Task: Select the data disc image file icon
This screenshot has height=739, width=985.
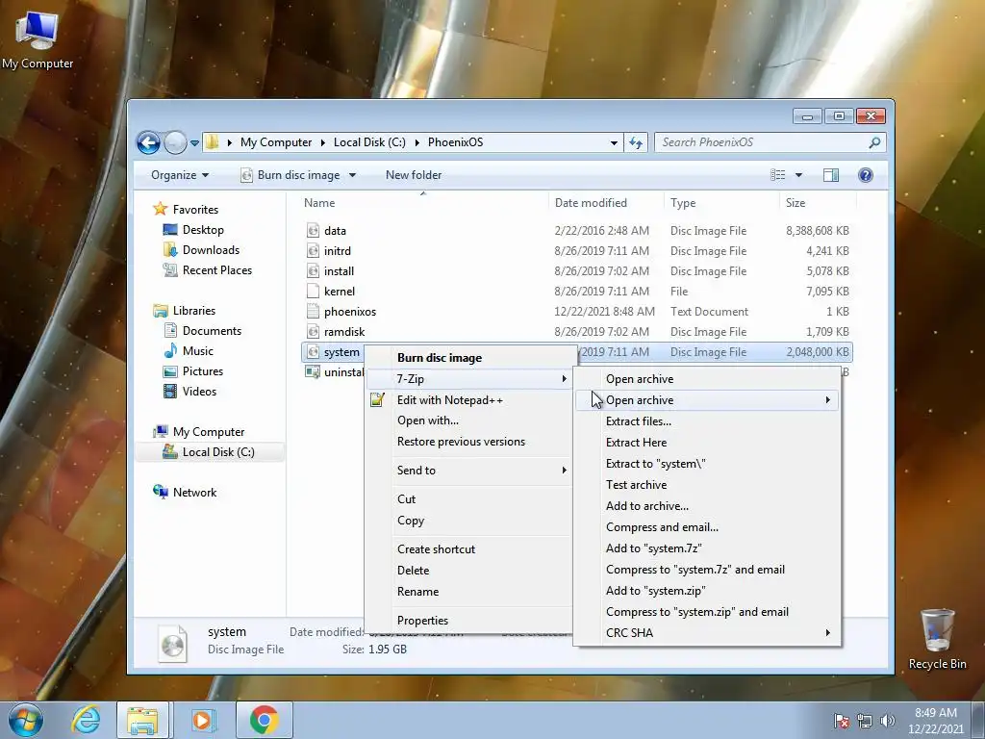Action: pyautogui.click(x=313, y=231)
